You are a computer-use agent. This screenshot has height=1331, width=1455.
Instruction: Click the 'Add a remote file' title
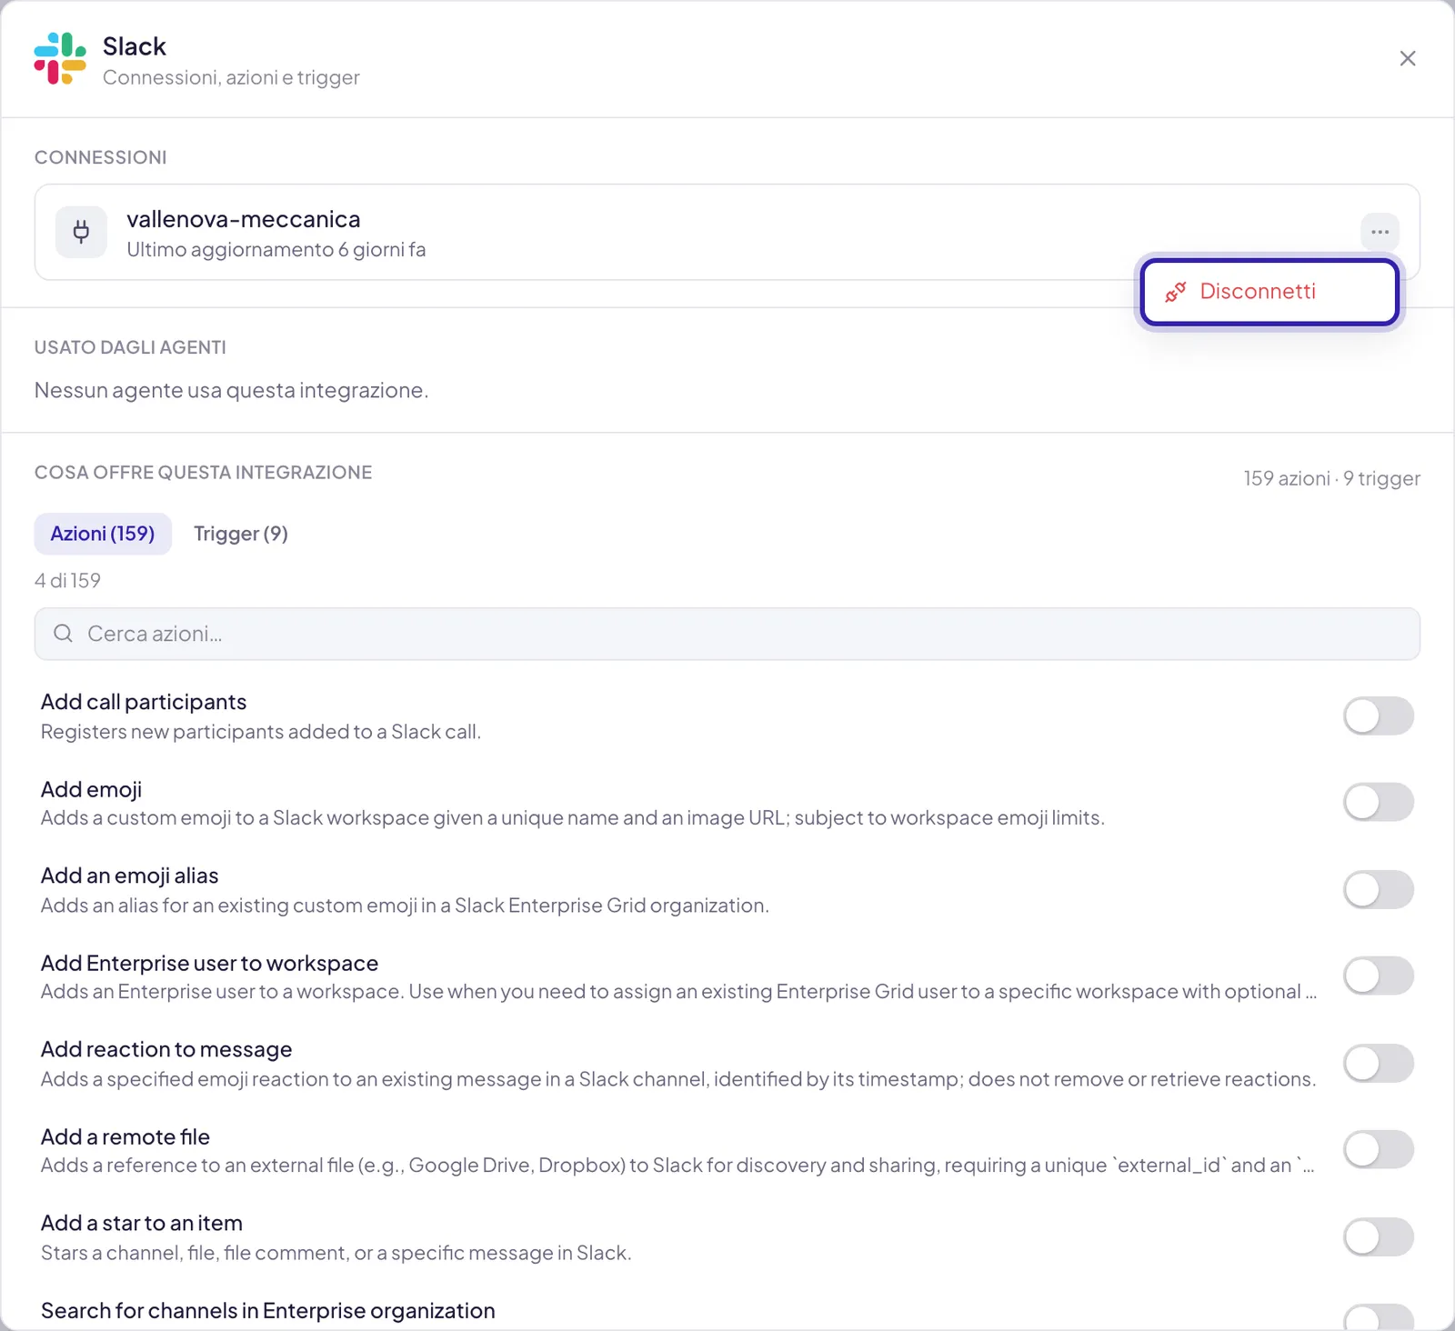pos(125,1136)
